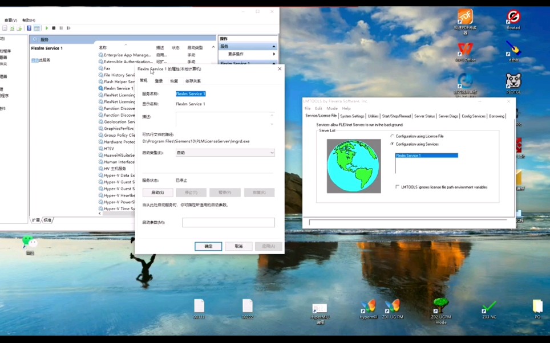Image resolution: width=550 pixels, height=343 pixels.
Task: Click the 启动参数 input field
Action: pyautogui.click(x=229, y=222)
